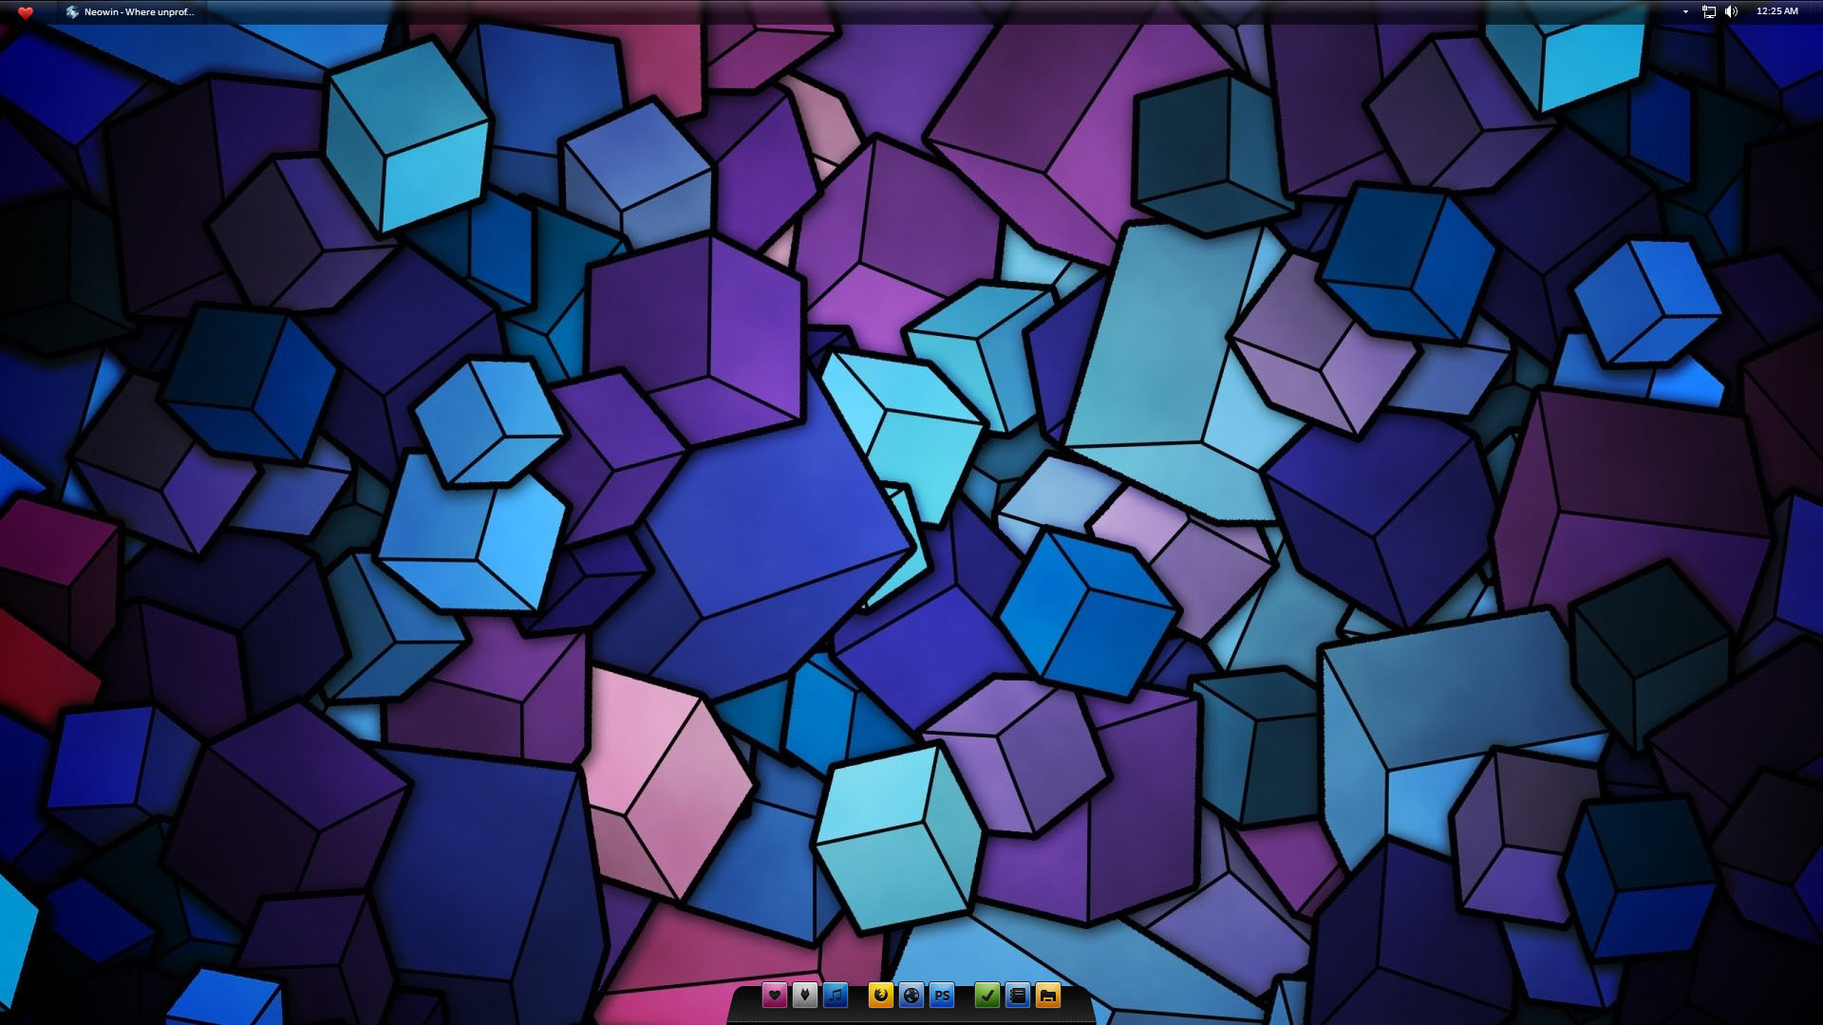Click show-desktop strip at taskbar's right end
The height and width of the screenshot is (1025, 1823).
pos(1816,12)
